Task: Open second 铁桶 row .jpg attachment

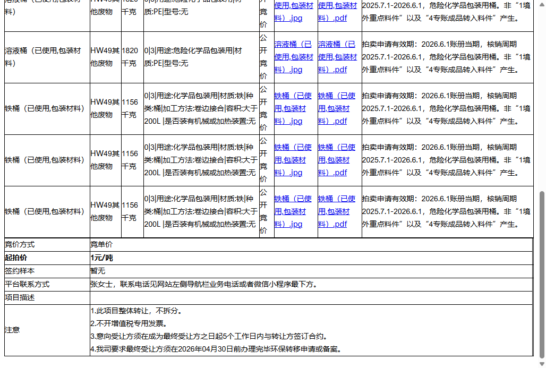Action: click(x=292, y=160)
